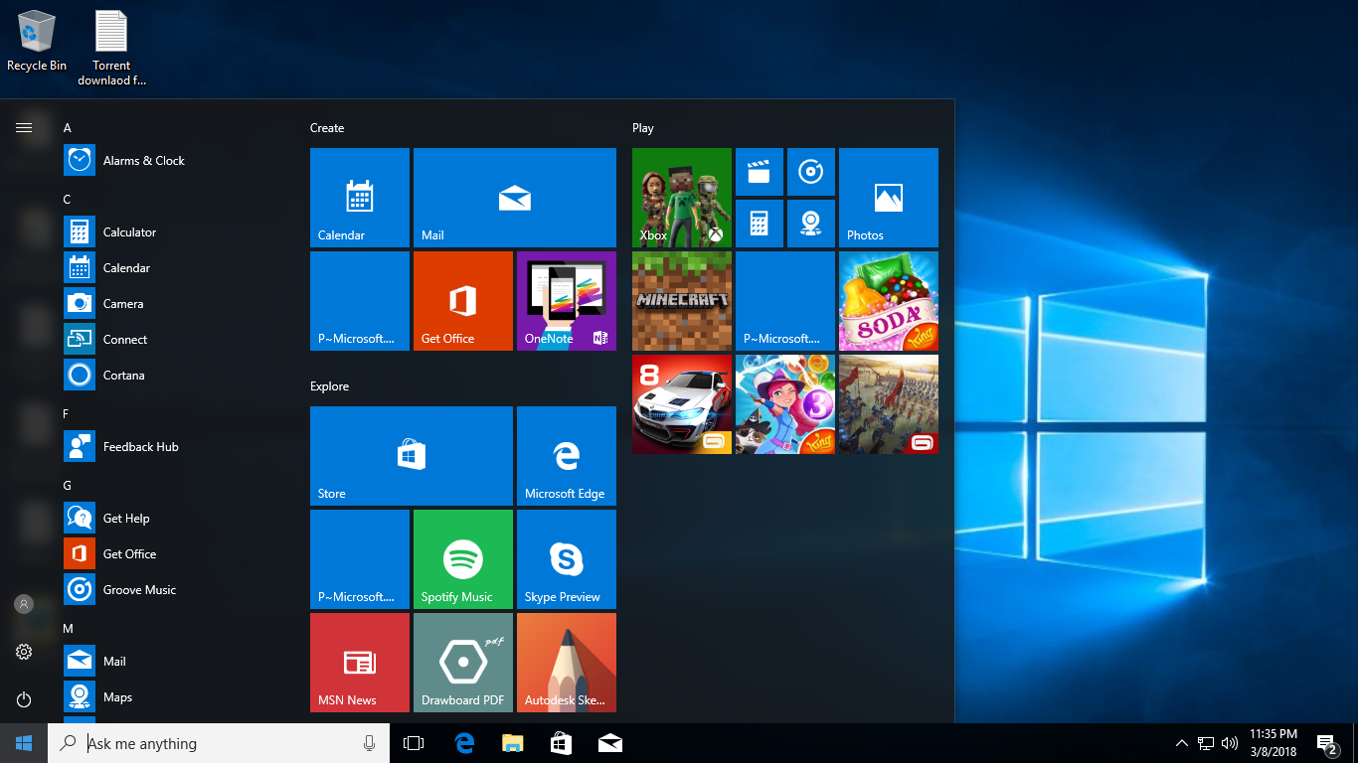Open the Autodesk SketchBook tile

[x=567, y=663]
